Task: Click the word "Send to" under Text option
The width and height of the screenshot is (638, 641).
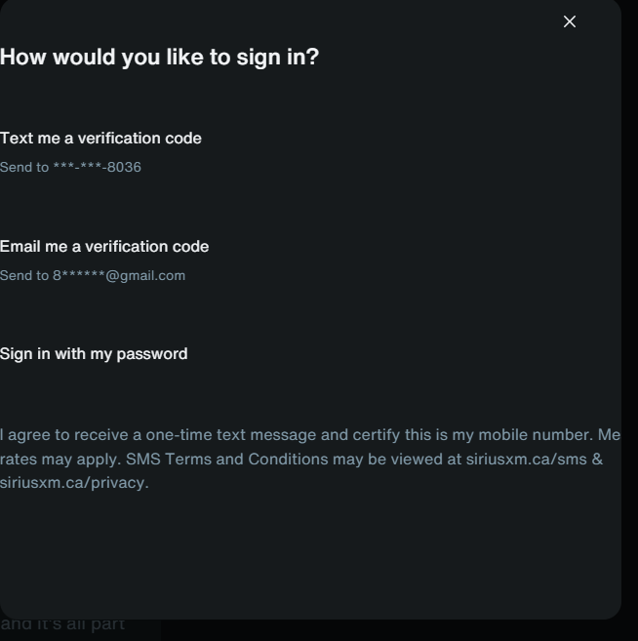Action: [x=24, y=168]
